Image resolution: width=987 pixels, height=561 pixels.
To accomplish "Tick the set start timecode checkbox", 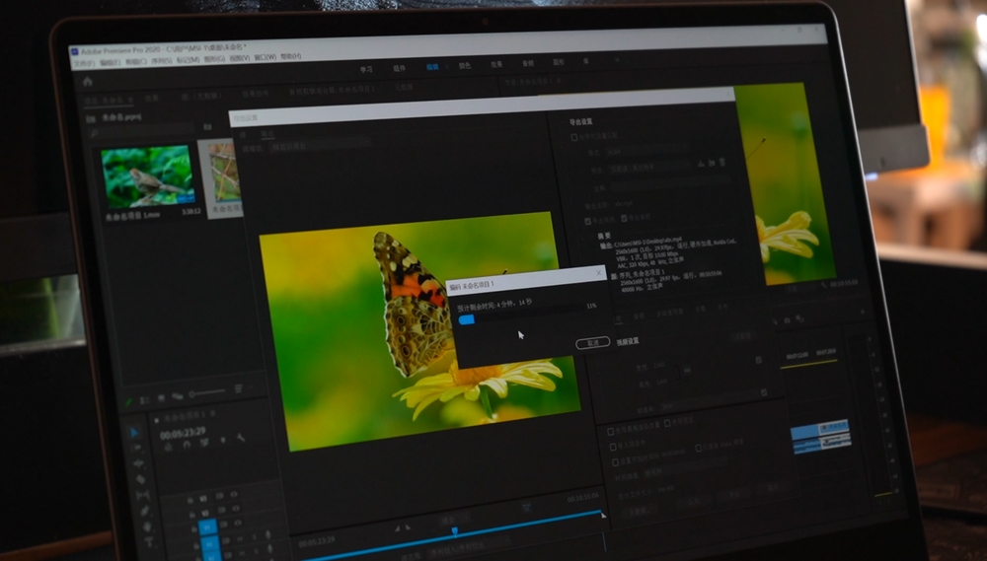I will point(616,462).
